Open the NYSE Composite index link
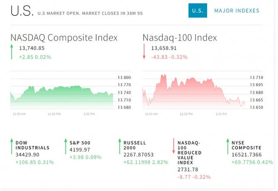 coord(246,145)
